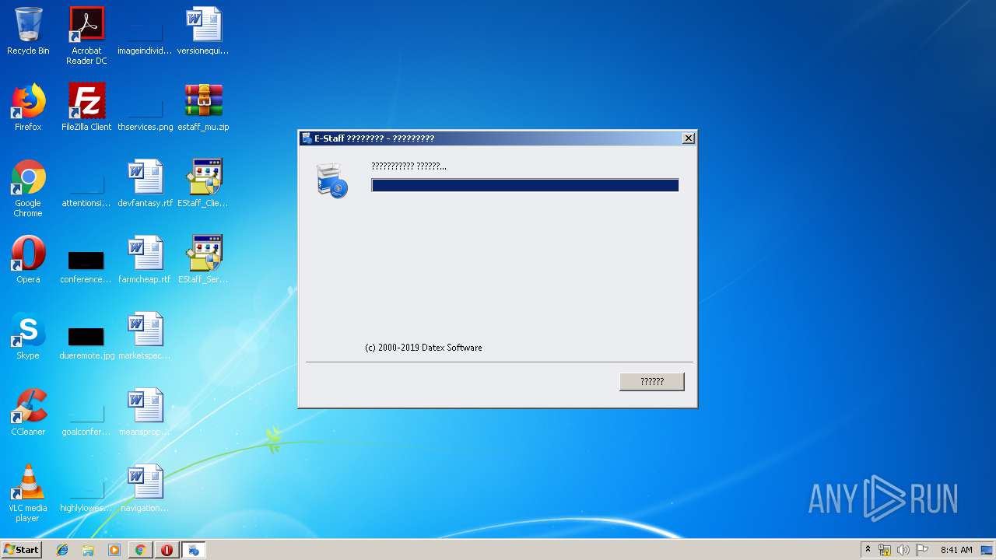Open the FileZilla Client shortcut
The image size is (996, 560).
[86, 107]
